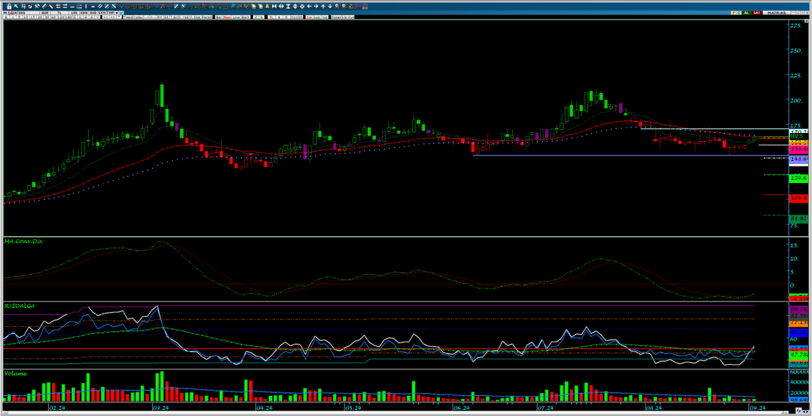812x416 pixels.
Task: Open the XU100 comparison selector
Action: [296, 17]
